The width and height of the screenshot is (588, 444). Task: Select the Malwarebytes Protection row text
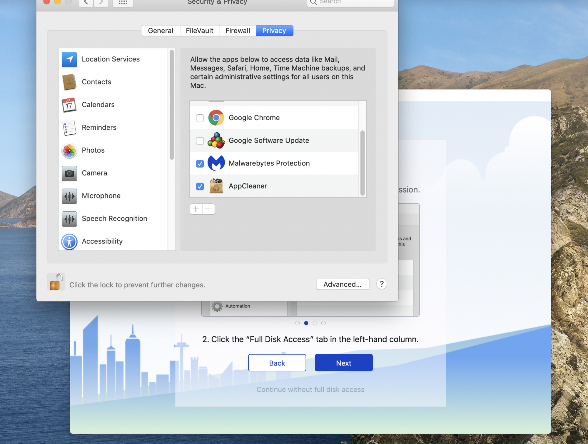pos(269,163)
